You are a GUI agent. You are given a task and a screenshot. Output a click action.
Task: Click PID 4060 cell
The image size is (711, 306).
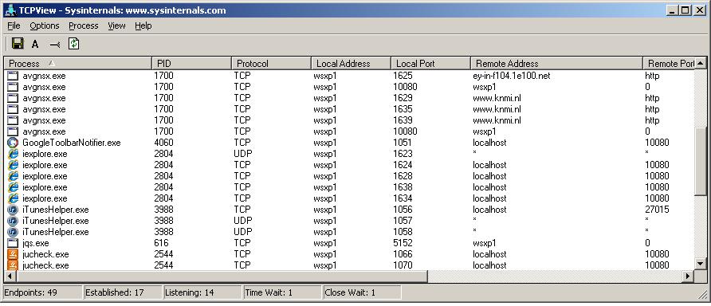click(163, 143)
